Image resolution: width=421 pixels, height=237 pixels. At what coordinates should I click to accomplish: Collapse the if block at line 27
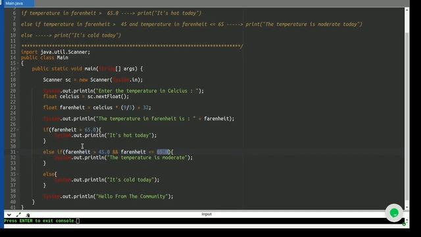point(18,130)
